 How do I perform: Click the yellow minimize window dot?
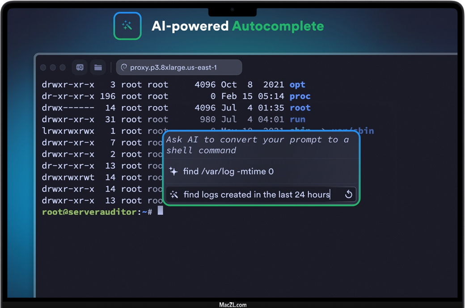point(53,67)
